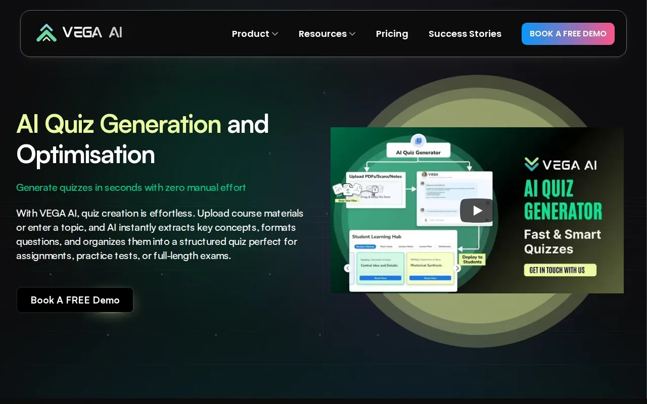Go to the Pricing page
Image resolution: width=647 pixels, height=404 pixels.
tap(392, 34)
